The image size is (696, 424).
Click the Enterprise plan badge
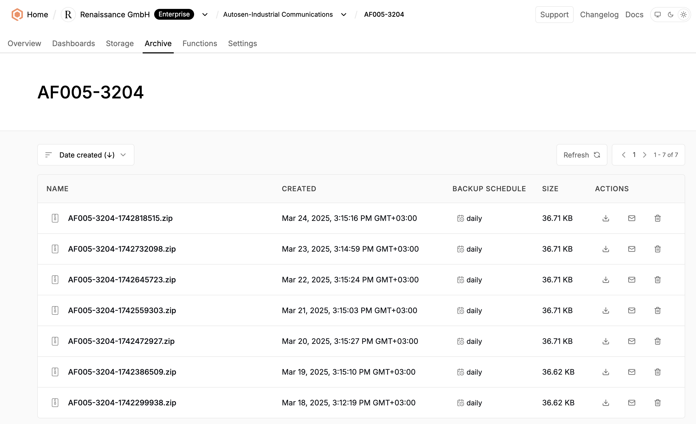pos(174,14)
